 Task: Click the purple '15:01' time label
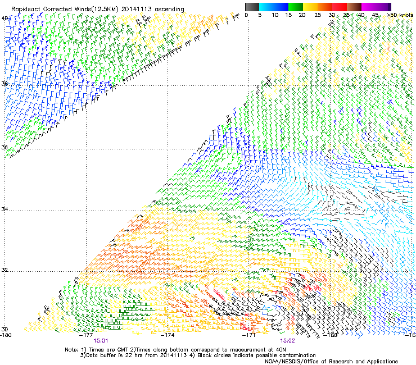pyautogui.click(x=101, y=341)
